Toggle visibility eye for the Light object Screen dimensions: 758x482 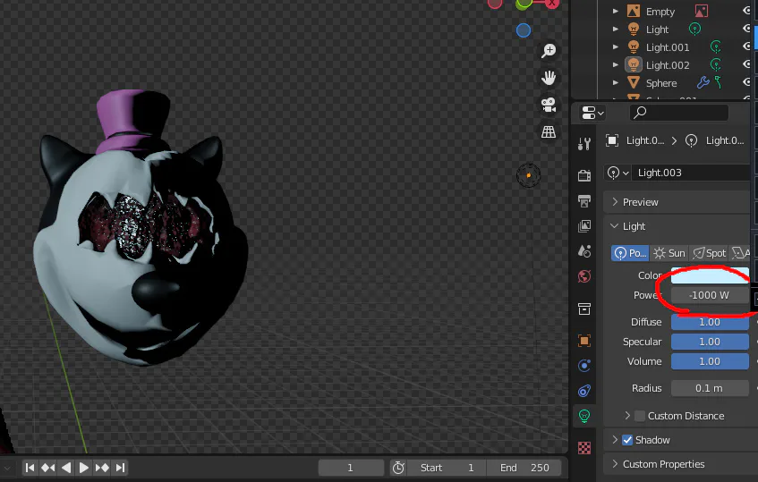[x=747, y=29]
